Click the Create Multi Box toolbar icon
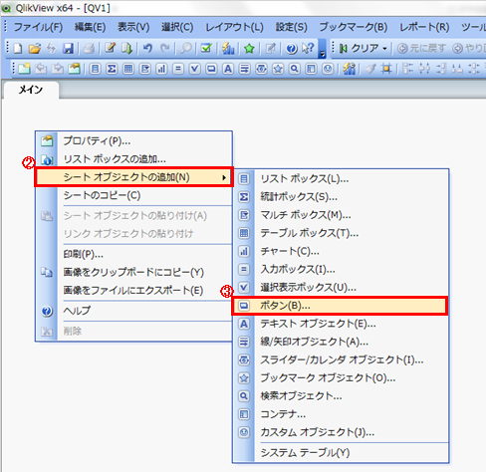 144,69
